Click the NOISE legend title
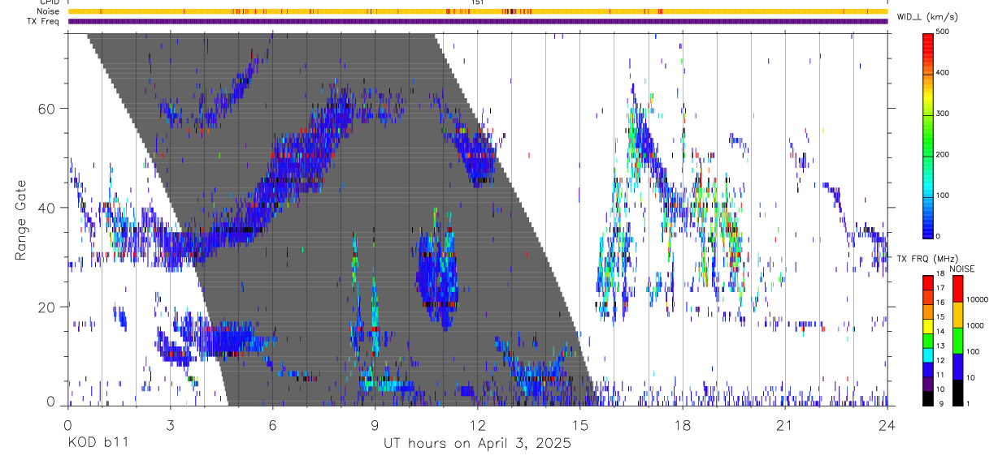Viewport: 998px width, 460px height. 962,269
